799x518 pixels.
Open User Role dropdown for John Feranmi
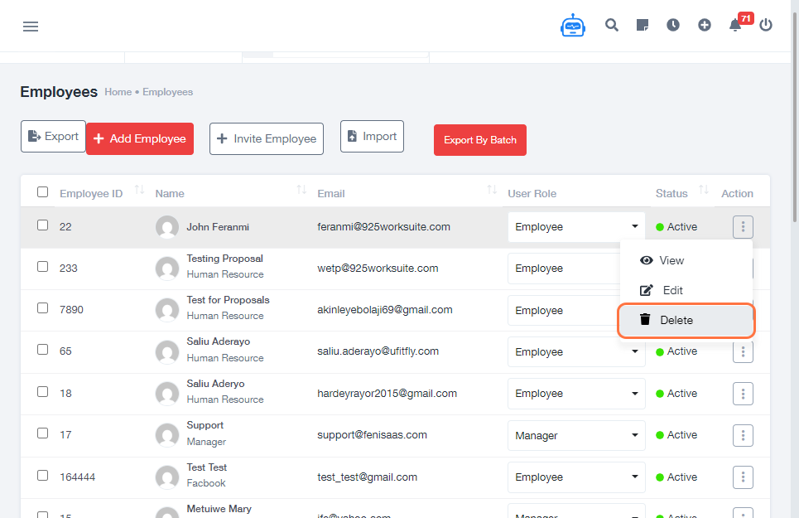576,227
